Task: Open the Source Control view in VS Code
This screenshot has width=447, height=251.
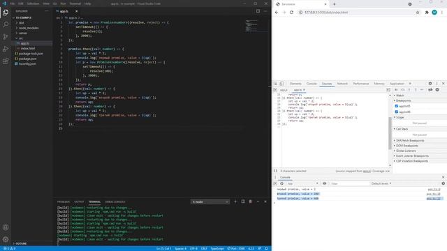Action: (x=6, y=37)
